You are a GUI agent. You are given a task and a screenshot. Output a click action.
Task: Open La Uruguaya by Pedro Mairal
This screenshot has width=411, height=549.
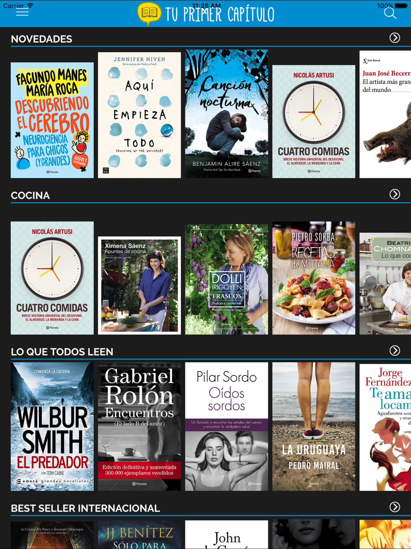click(314, 426)
